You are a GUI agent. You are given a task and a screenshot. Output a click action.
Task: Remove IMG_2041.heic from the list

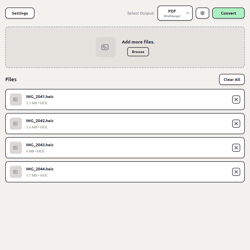coord(236,99)
